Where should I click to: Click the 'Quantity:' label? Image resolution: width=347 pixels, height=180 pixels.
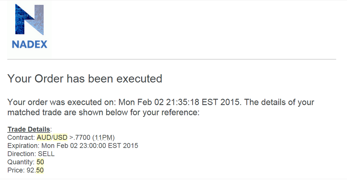[x=21, y=162]
